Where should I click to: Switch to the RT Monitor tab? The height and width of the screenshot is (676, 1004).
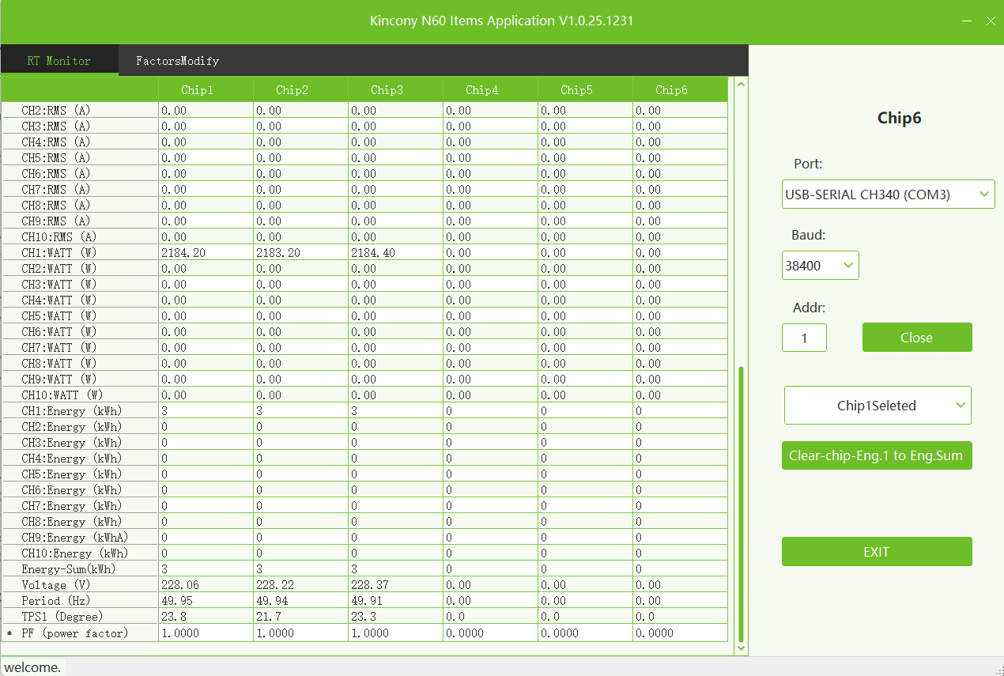tap(59, 61)
